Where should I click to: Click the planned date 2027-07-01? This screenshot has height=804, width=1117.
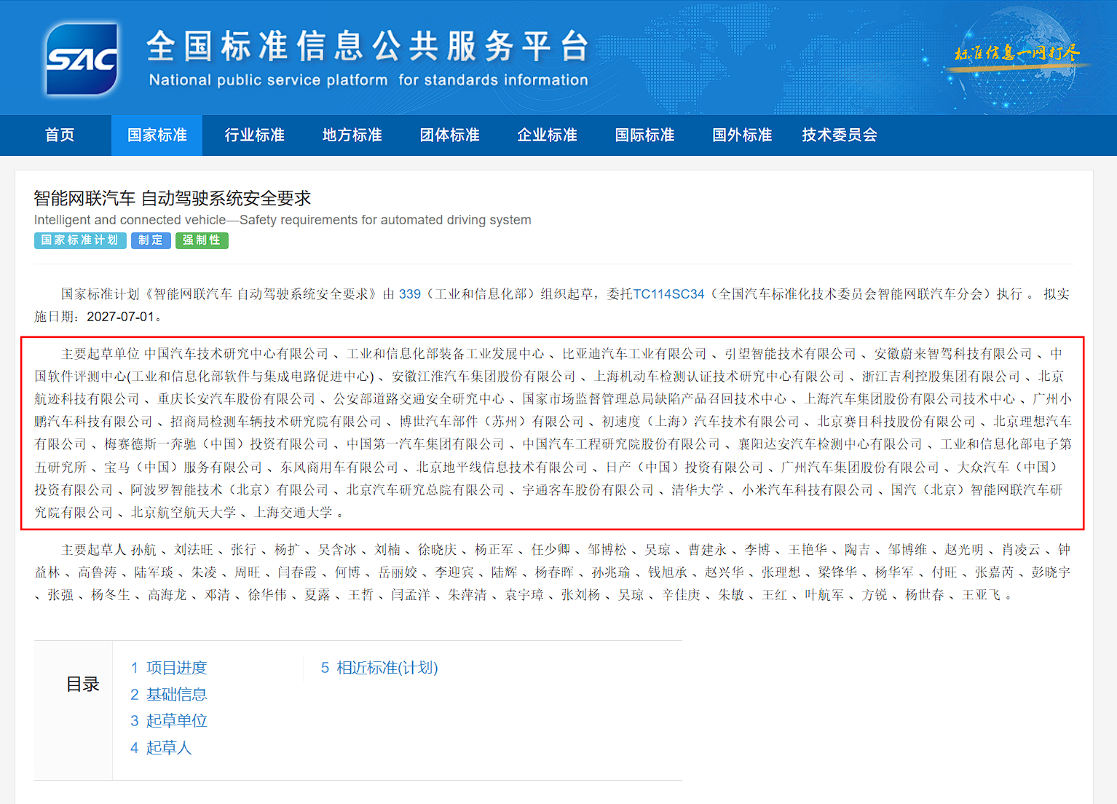click(121, 317)
